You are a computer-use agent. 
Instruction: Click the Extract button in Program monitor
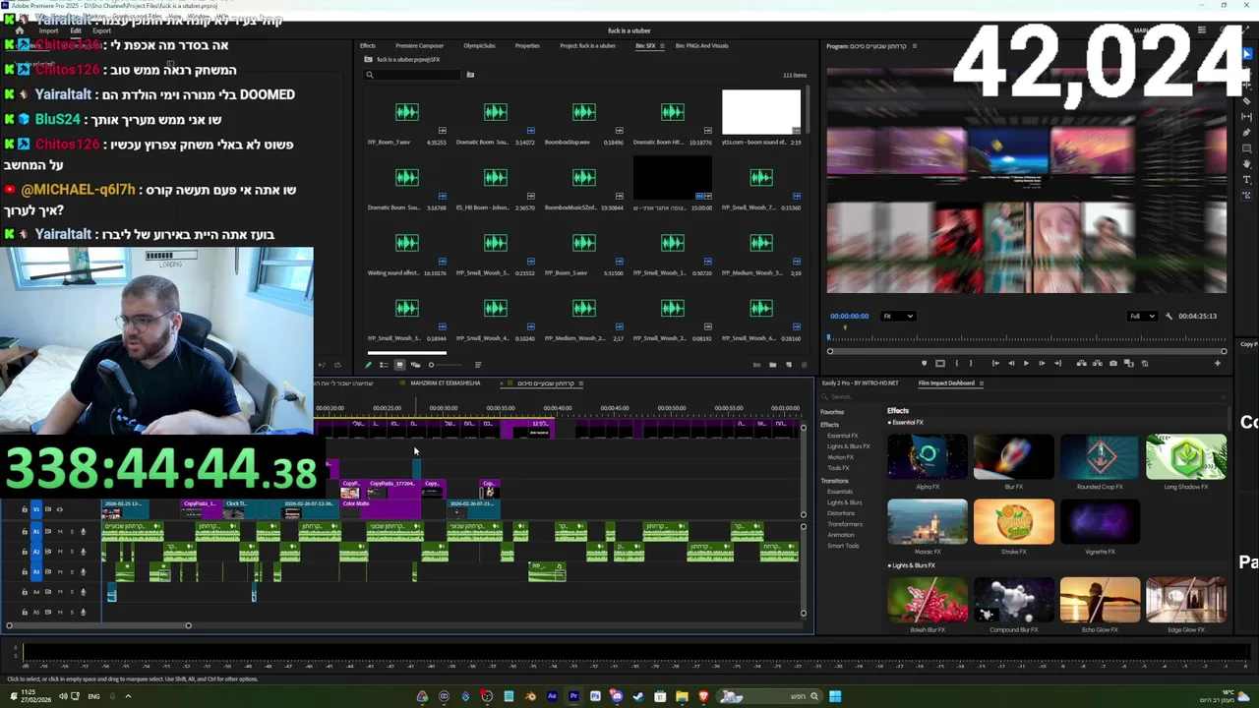[1097, 363]
